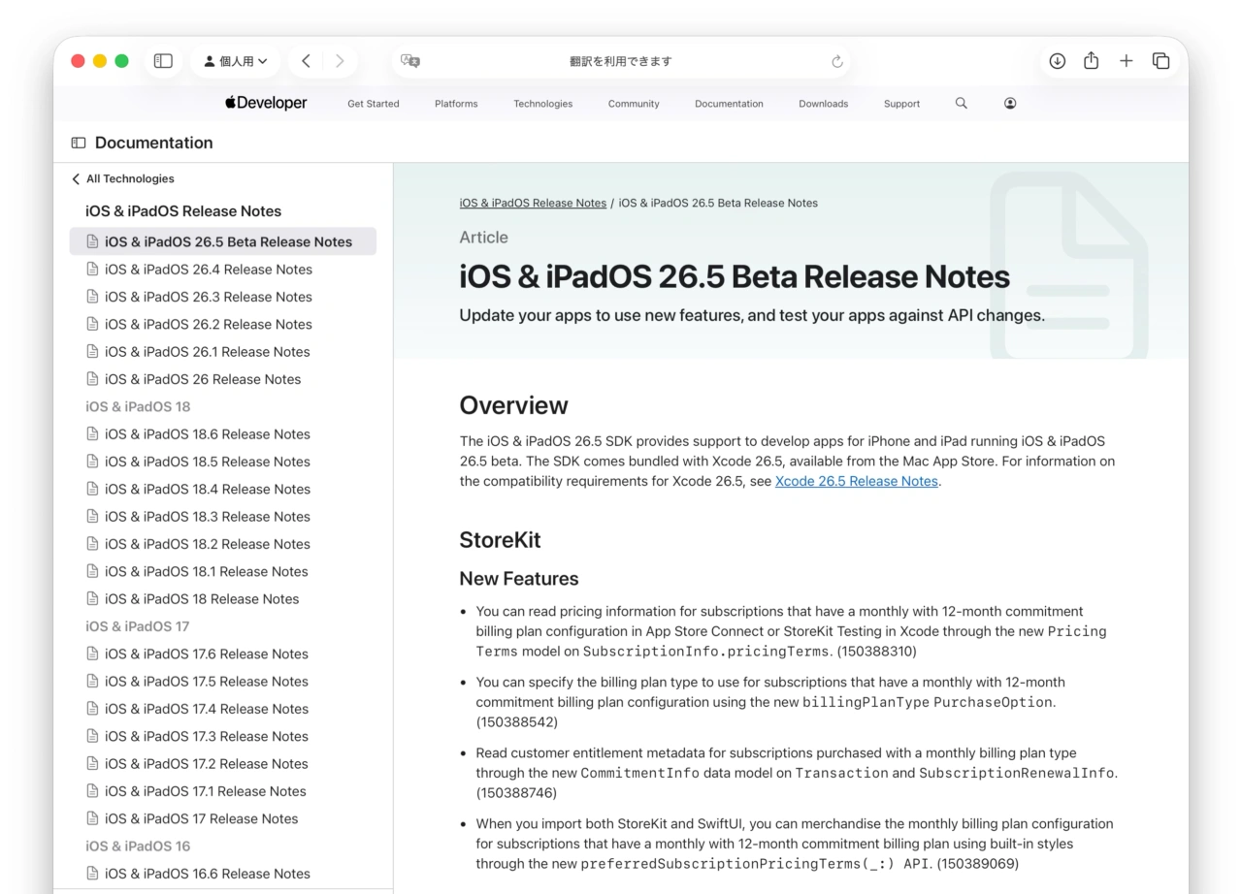Open the 個人用 profile dropdown
1242x894 pixels.
[236, 61]
